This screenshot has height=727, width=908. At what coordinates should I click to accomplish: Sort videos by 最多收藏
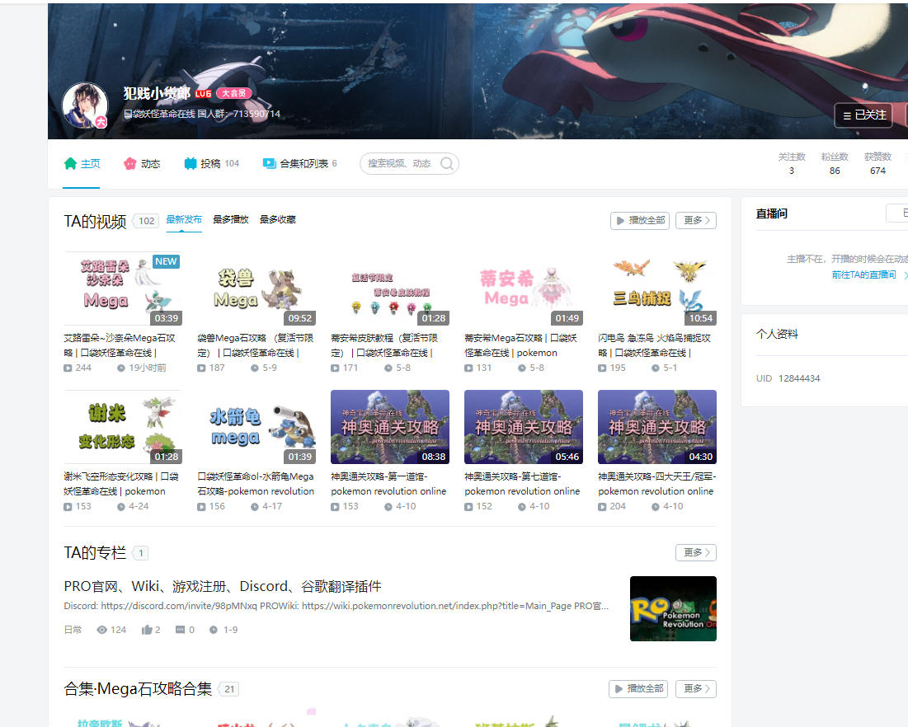pyautogui.click(x=277, y=219)
